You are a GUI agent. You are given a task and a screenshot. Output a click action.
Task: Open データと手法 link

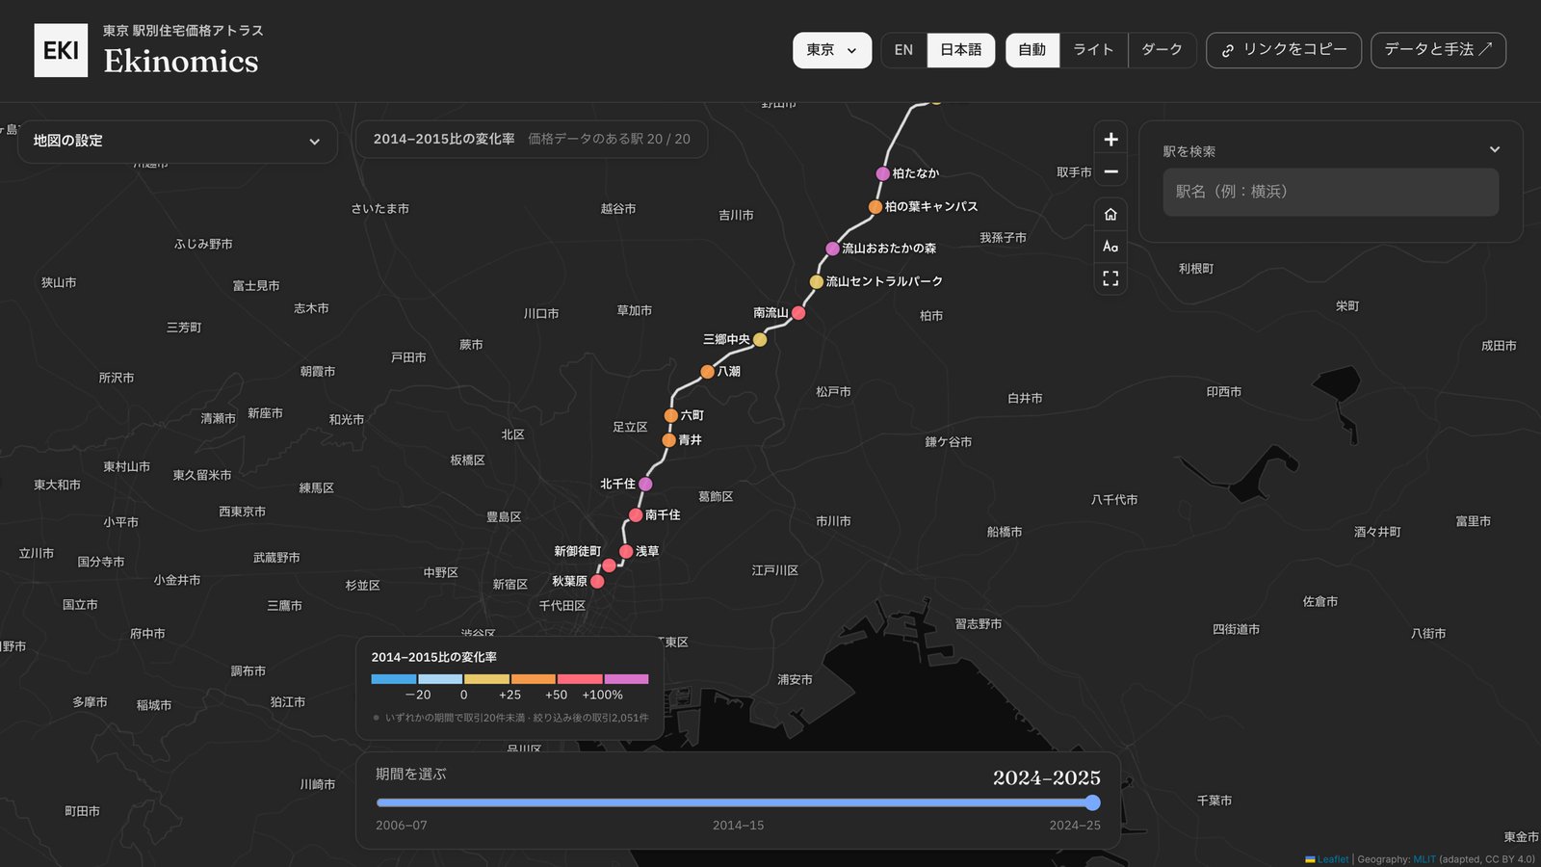tap(1438, 50)
